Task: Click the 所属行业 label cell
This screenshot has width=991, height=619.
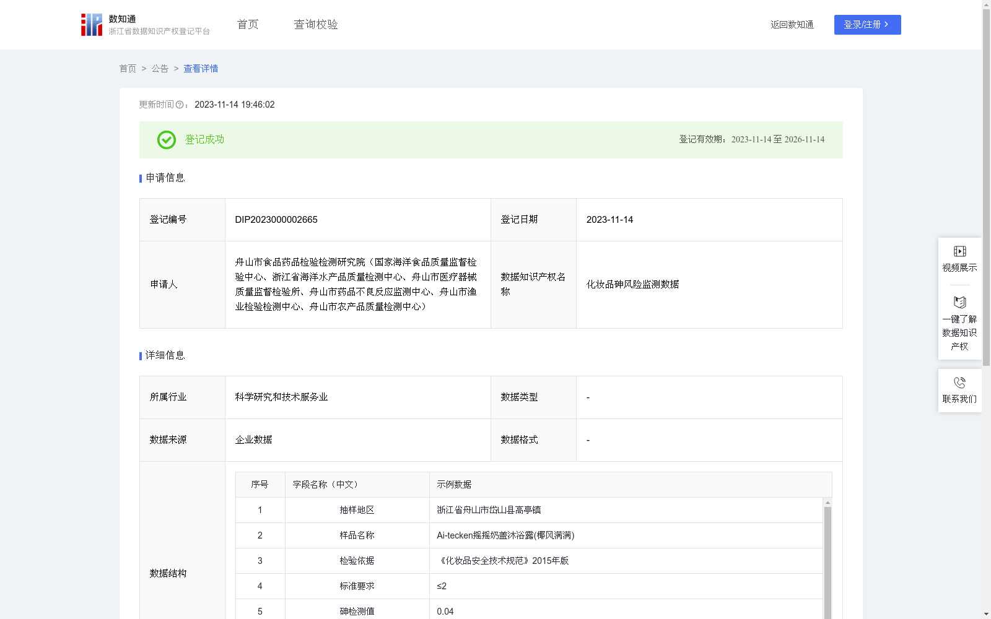Action: 182,397
